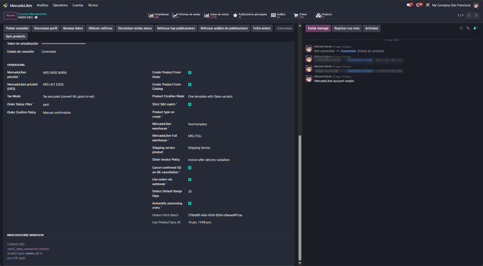Open Líneas de ventas stat button
Viewport: 483px width, 266px height.
tap(217, 16)
